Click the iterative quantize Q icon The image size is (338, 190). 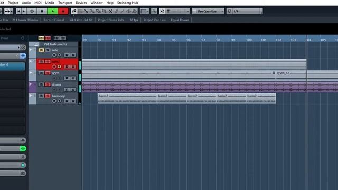(x=229, y=11)
